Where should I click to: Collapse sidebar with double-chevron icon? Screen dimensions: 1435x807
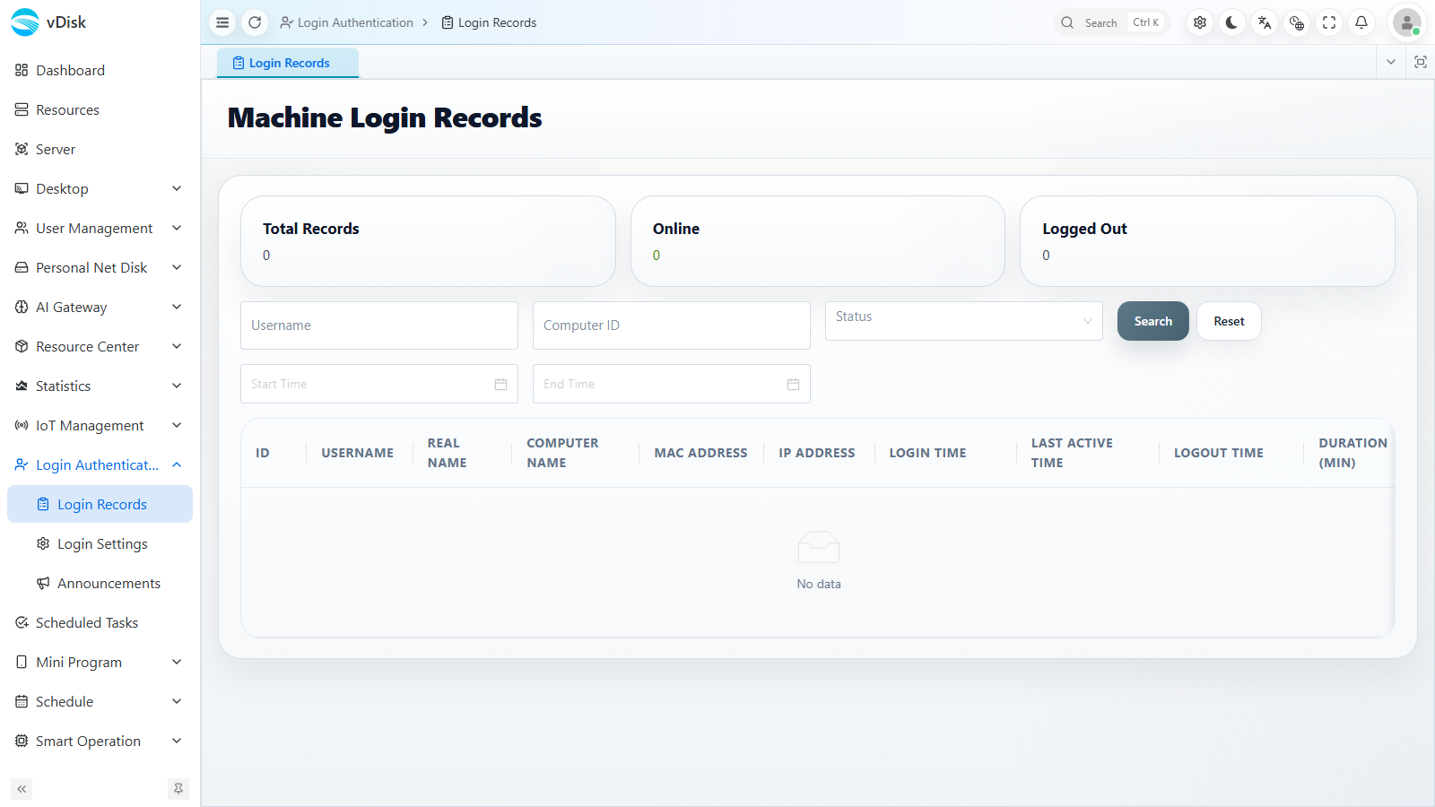click(22, 789)
